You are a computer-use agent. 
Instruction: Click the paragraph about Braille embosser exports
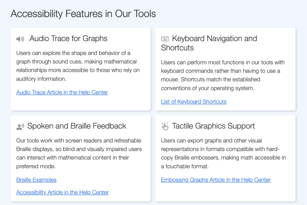pyautogui.click(x=223, y=153)
